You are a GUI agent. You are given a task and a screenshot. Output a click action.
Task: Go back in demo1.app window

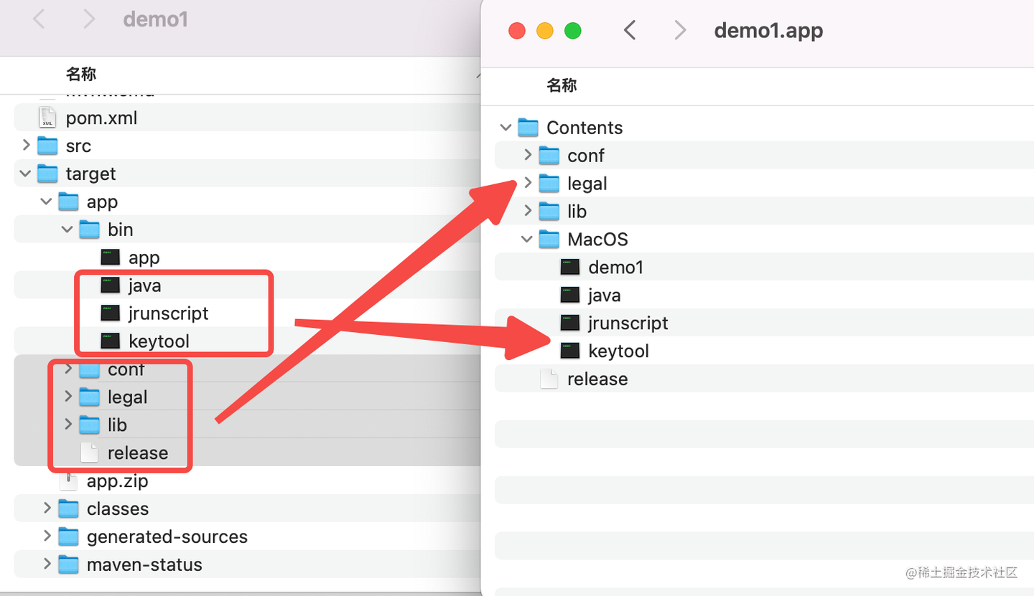[x=630, y=30]
